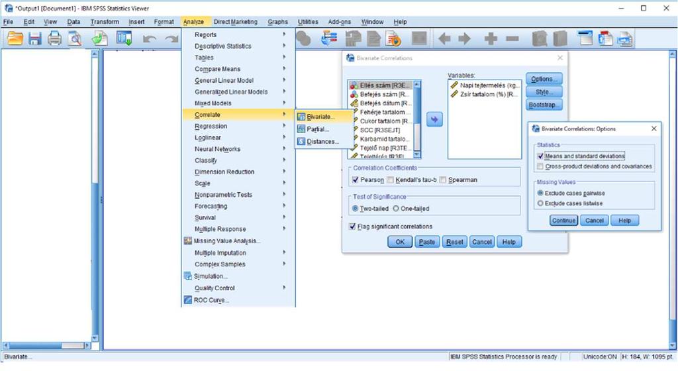Screen dimensions: 678x371
Task: Click the Expand plus toolbar icon
Action: pos(491,39)
